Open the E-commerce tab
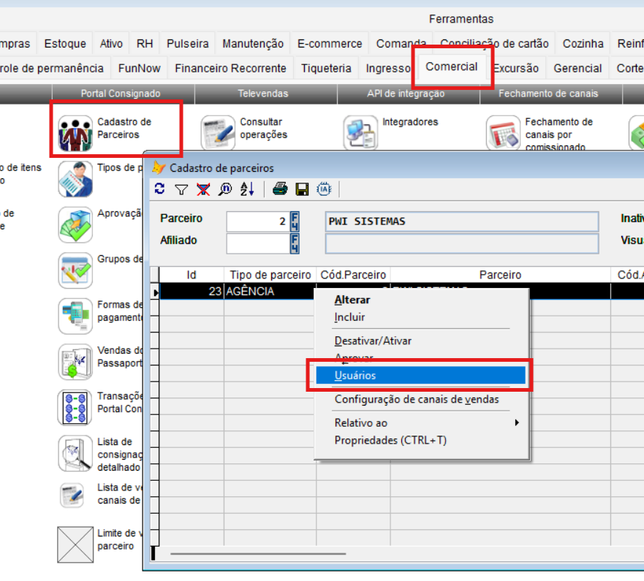 coord(330,44)
